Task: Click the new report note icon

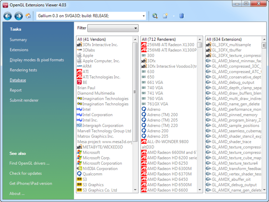Action: 165,16
